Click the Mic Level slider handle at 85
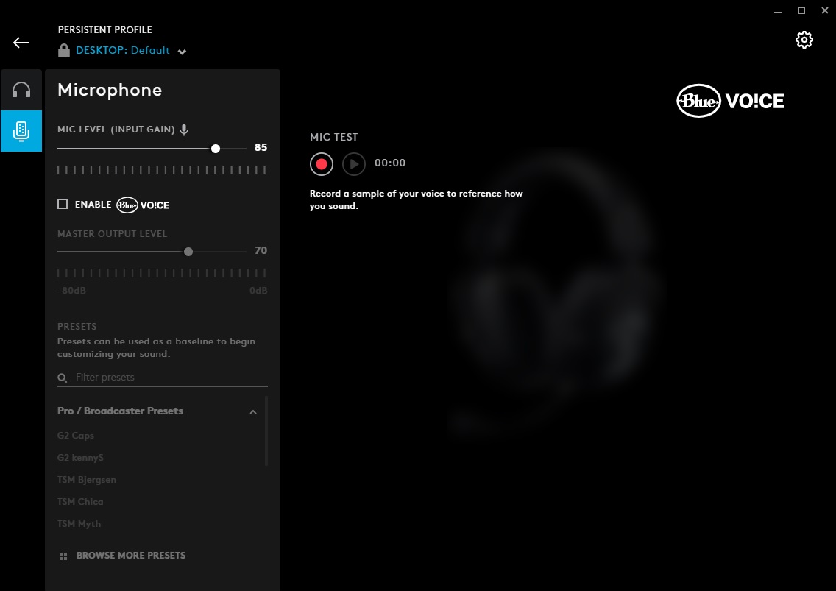 pos(216,149)
